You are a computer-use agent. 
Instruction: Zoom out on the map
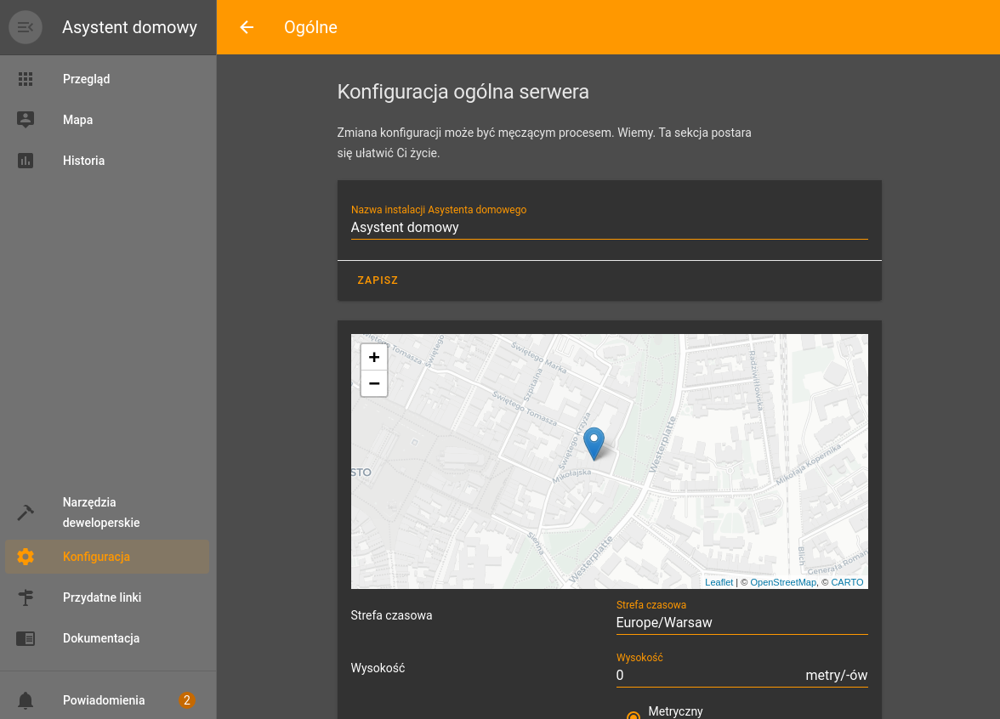374,383
